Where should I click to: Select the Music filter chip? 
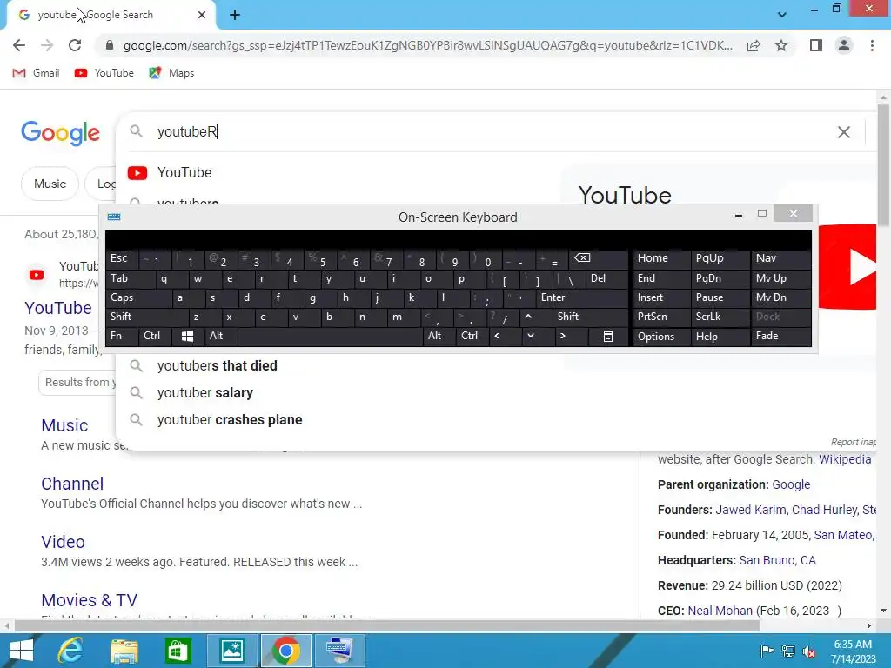point(50,184)
